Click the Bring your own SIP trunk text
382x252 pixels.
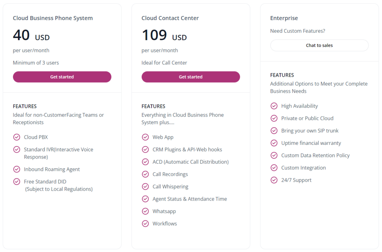pyautogui.click(x=310, y=131)
